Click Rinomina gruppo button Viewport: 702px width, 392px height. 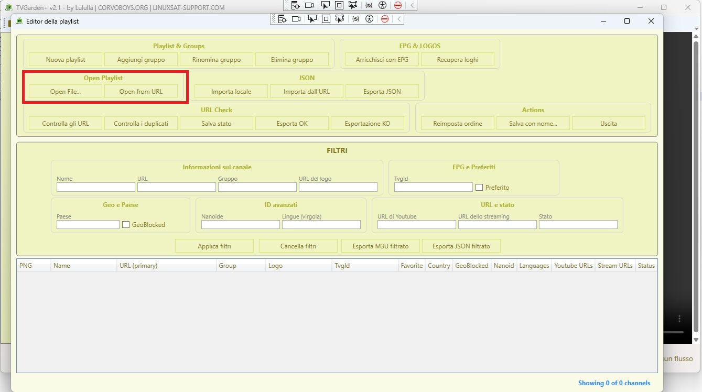pos(217,59)
